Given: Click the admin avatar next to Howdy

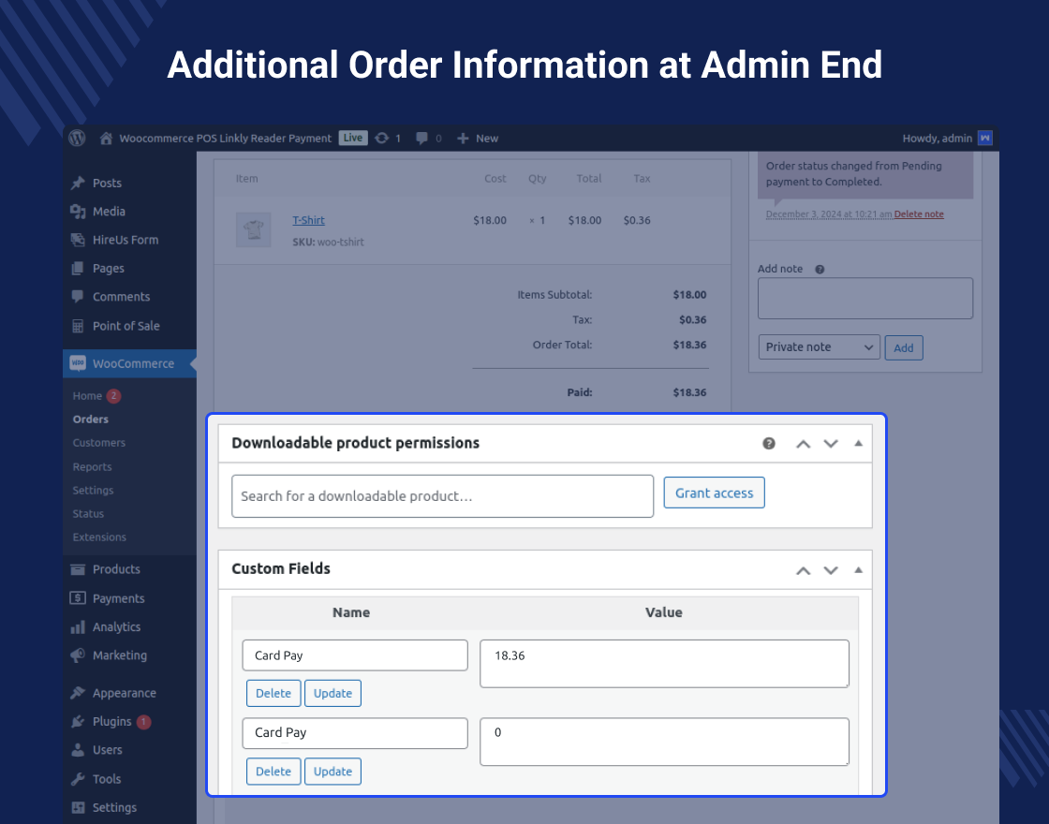Looking at the screenshot, I should pyautogui.click(x=984, y=138).
